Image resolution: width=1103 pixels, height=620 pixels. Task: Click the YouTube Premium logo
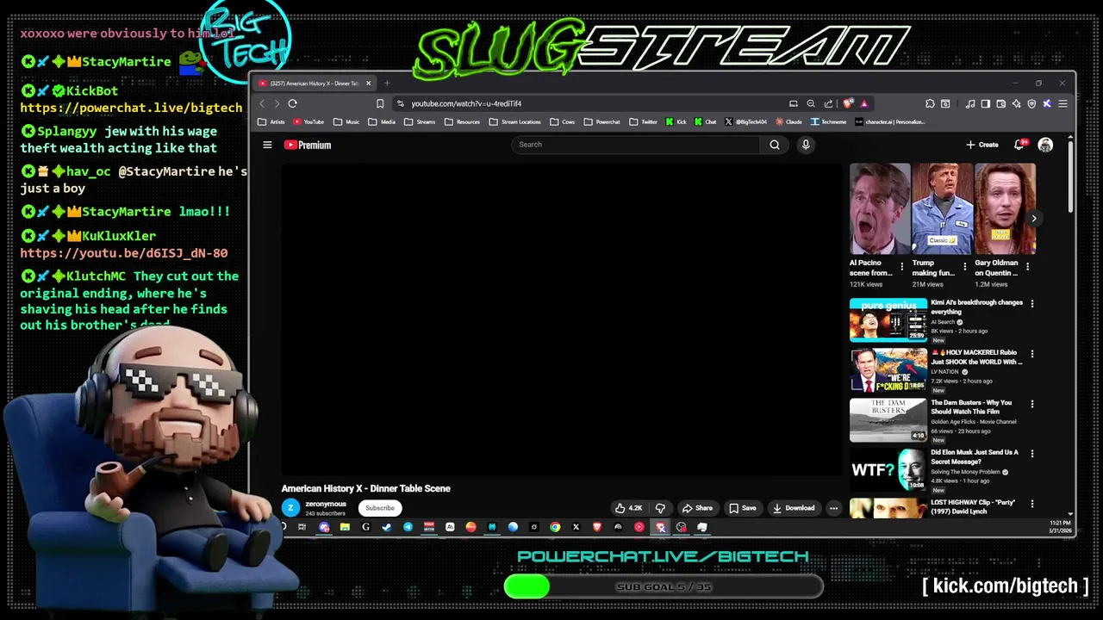point(308,145)
